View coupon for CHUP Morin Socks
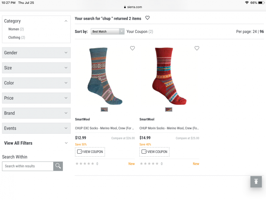The height and width of the screenshot is (200, 266). pos(154,151)
